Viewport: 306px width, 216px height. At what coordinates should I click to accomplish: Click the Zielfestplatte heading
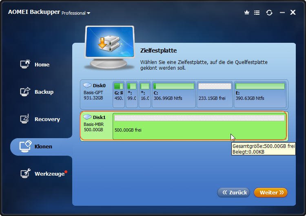[x=158, y=51]
